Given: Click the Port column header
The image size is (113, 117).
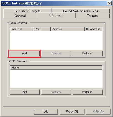Looking at the screenshot, I should (42, 29).
